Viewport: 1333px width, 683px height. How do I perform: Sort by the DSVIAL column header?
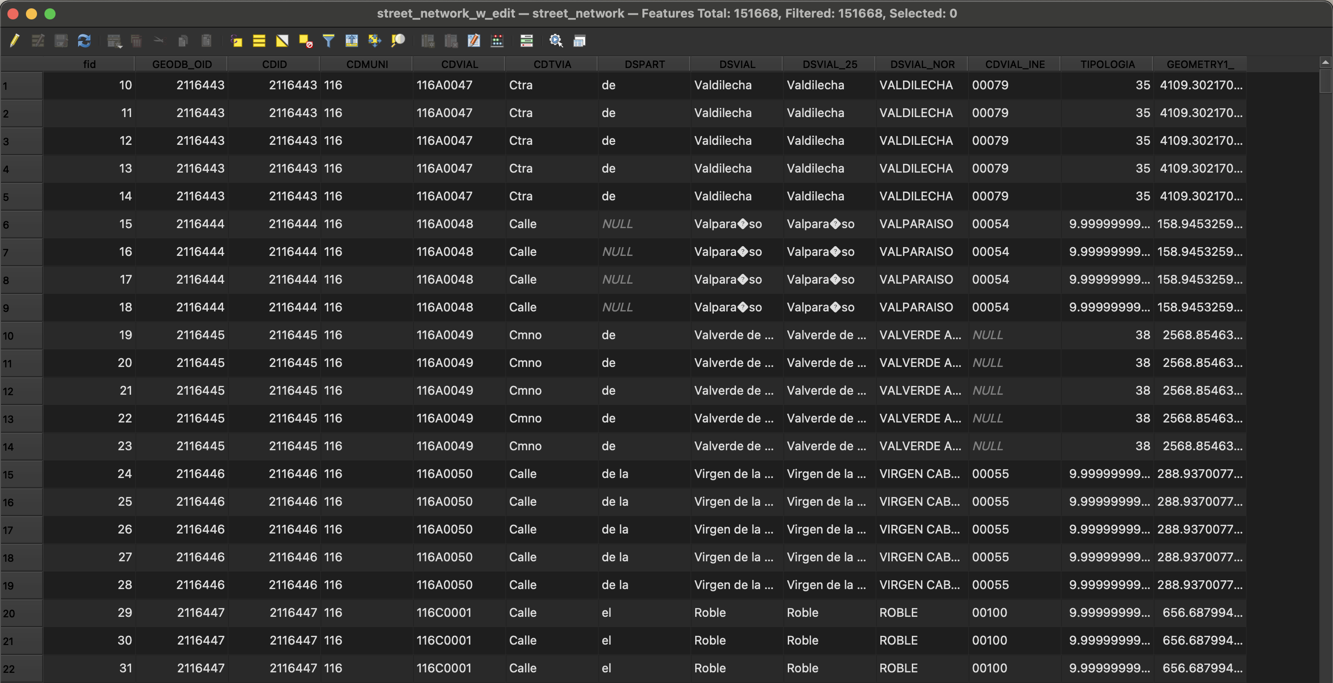click(736, 64)
